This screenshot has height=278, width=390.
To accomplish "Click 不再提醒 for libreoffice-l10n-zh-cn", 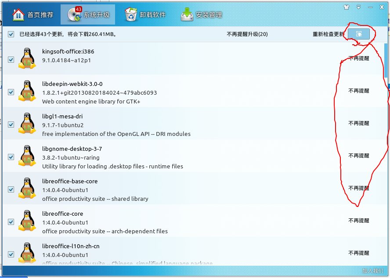I will 359,253.
